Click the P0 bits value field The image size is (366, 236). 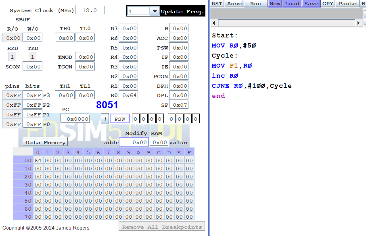32,124
